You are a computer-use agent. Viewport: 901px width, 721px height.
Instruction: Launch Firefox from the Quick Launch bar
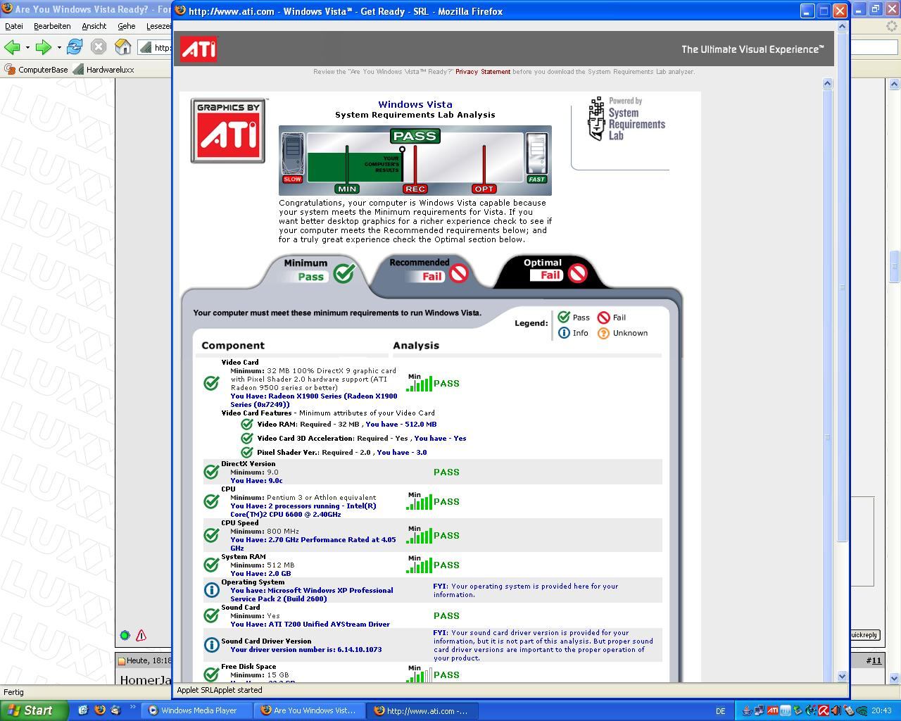[99, 710]
